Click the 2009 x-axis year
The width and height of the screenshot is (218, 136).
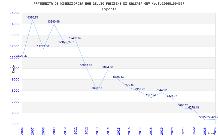point(54,131)
